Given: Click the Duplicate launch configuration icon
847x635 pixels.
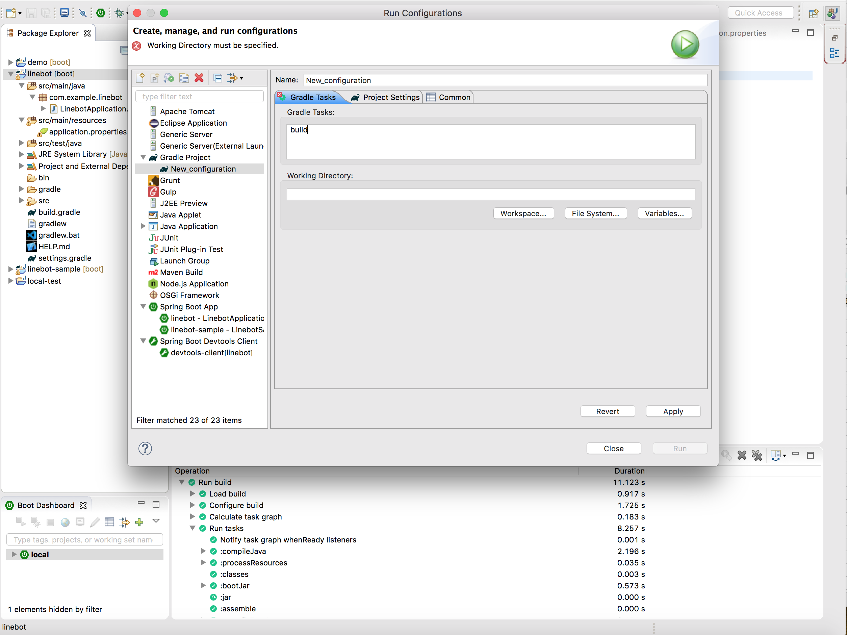Looking at the screenshot, I should coord(184,78).
